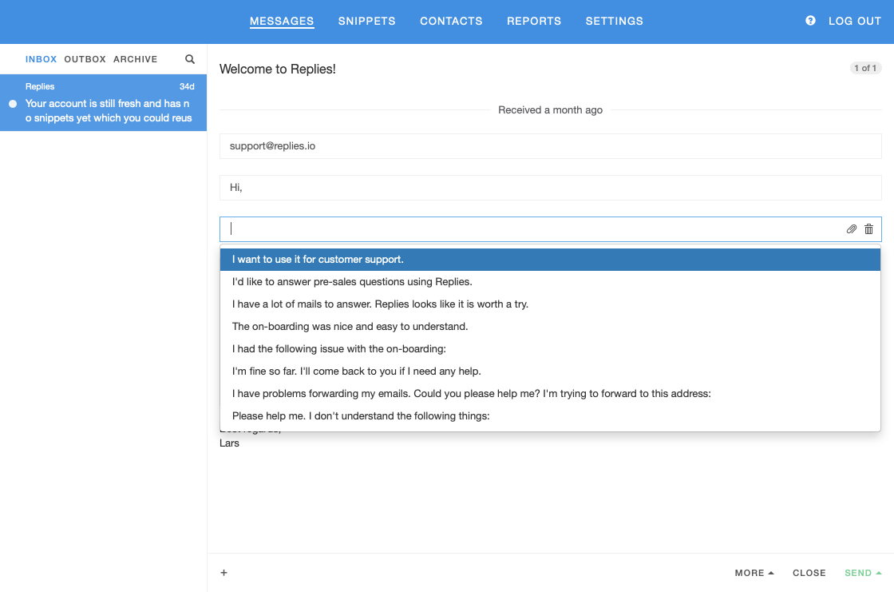The width and height of the screenshot is (894, 592).
Task: Open help via question mark icon
Action: pyautogui.click(x=810, y=21)
